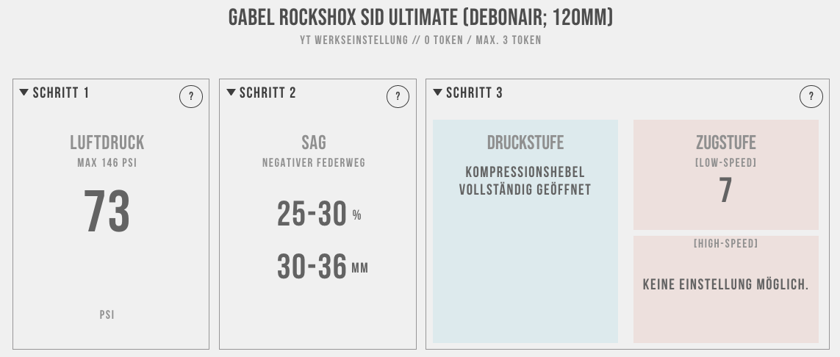Viewport: 840px width, 357px height.
Task: Click the PSI unit label below
Action: coord(107,314)
